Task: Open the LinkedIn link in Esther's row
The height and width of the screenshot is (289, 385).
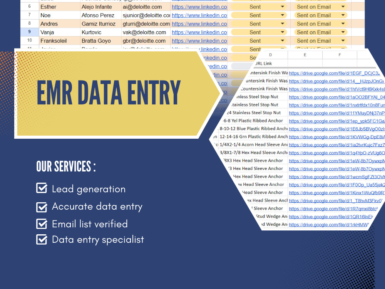Action: [199, 7]
